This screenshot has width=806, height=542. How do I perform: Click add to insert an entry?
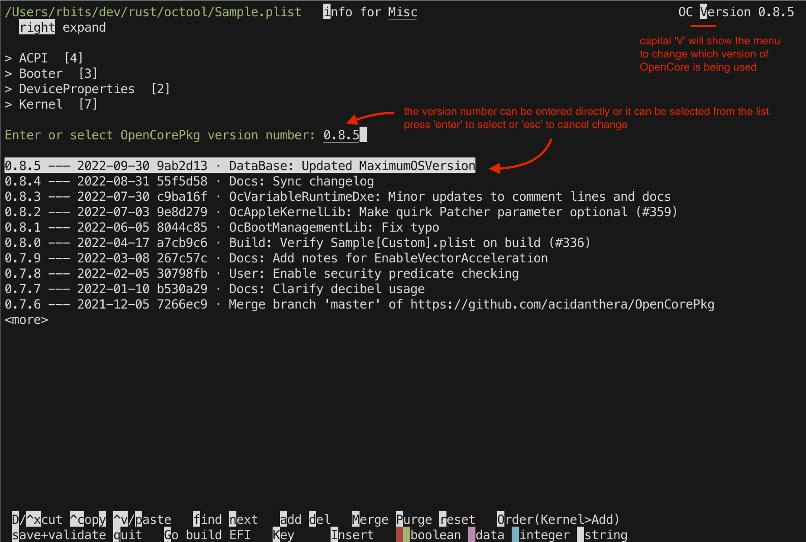pyautogui.click(x=290, y=519)
